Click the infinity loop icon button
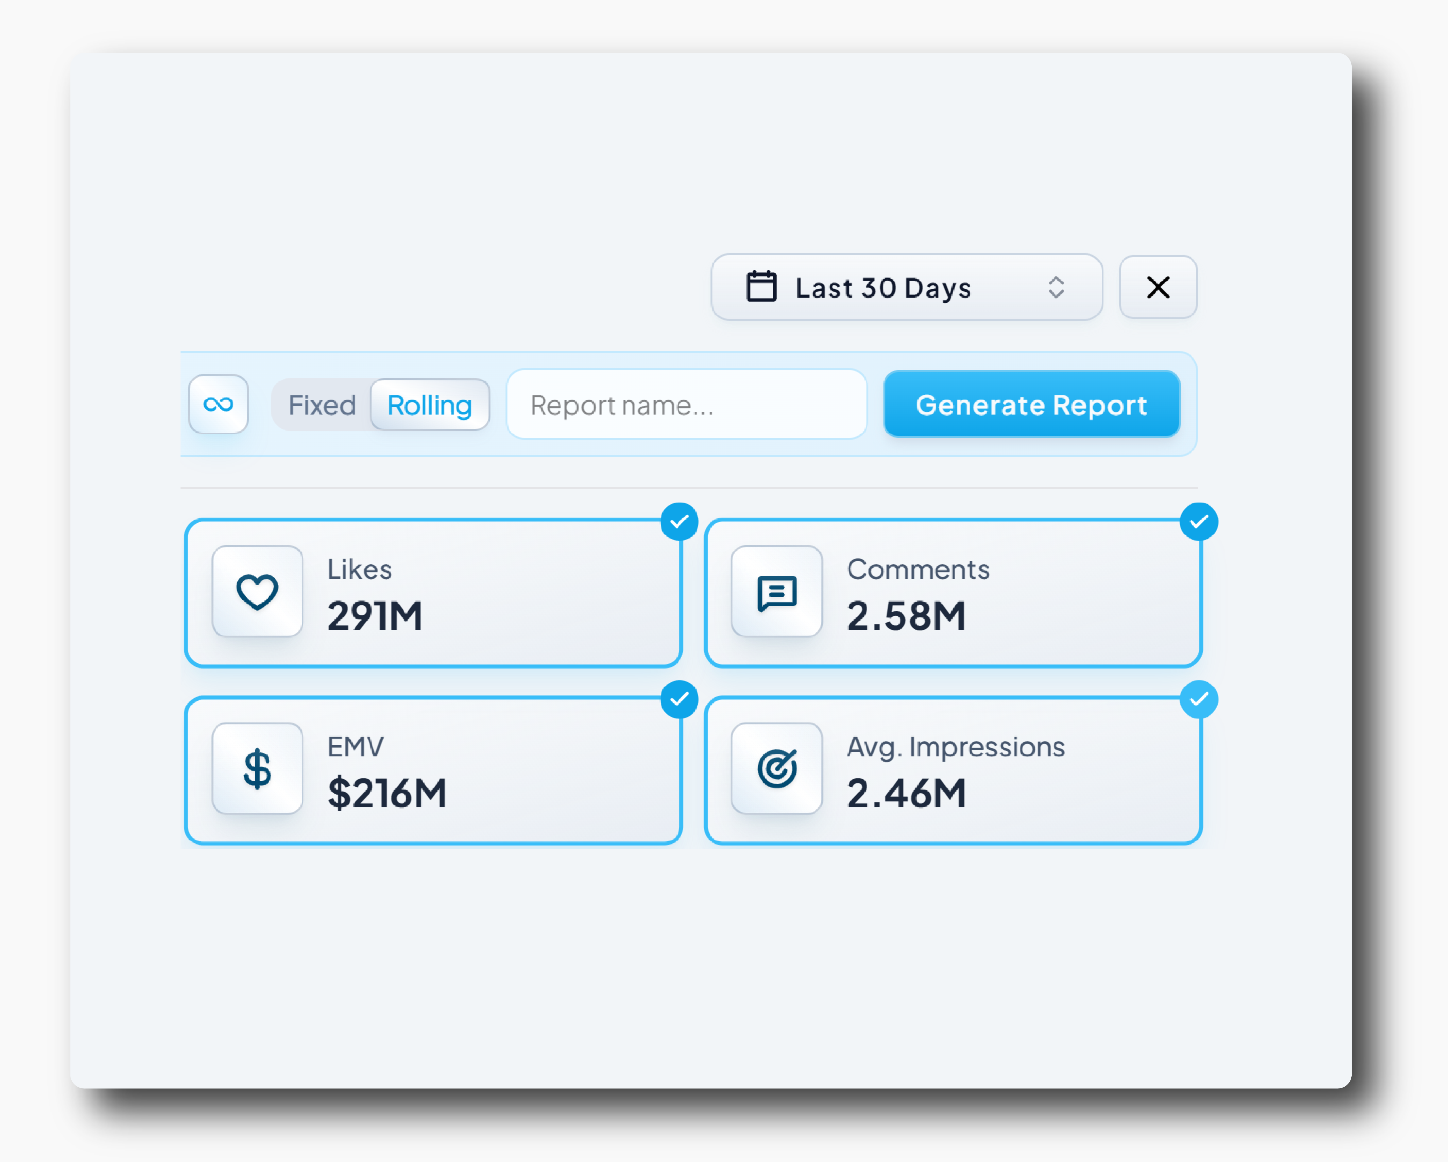 click(x=218, y=404)
